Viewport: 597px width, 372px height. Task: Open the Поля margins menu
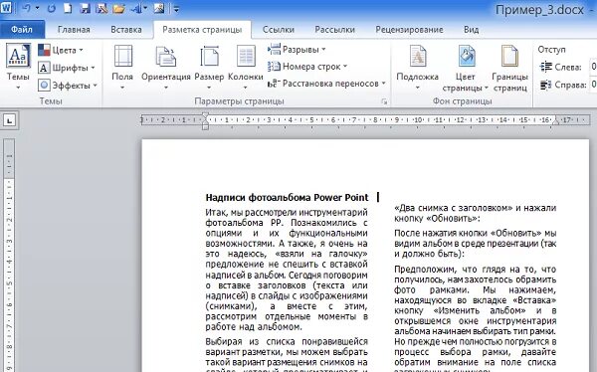coord(122,67)
